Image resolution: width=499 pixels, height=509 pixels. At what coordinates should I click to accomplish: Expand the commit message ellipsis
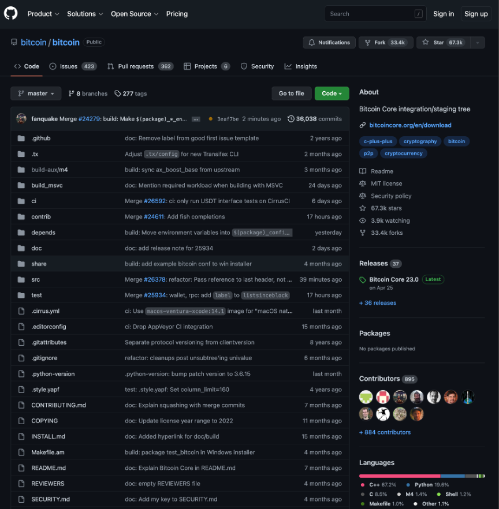click(196, 119)
